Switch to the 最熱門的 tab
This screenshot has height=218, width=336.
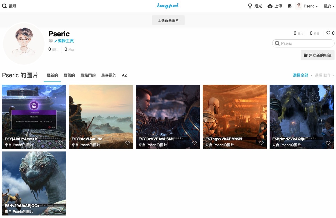tap(88, 75)
